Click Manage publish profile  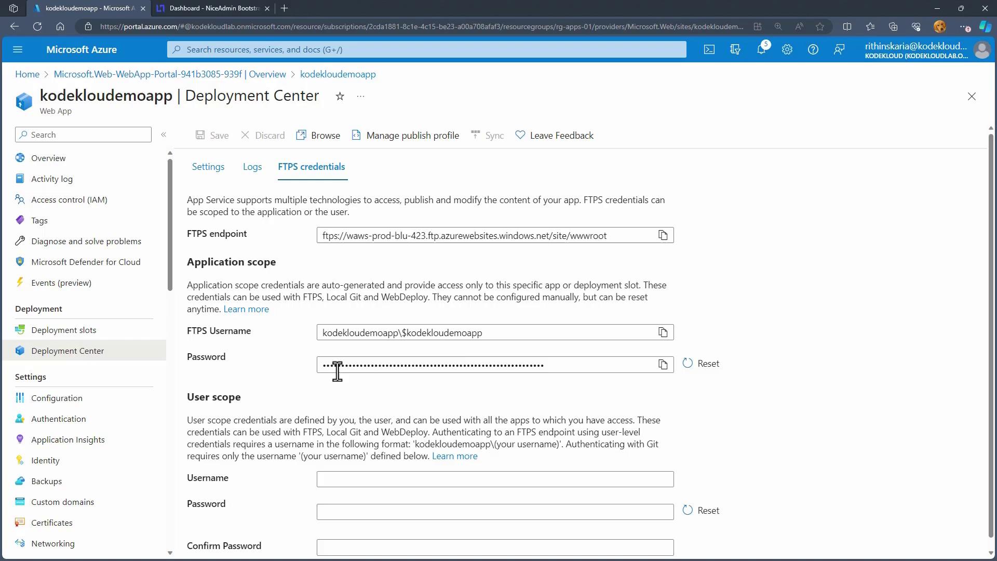tap(406, 136)
